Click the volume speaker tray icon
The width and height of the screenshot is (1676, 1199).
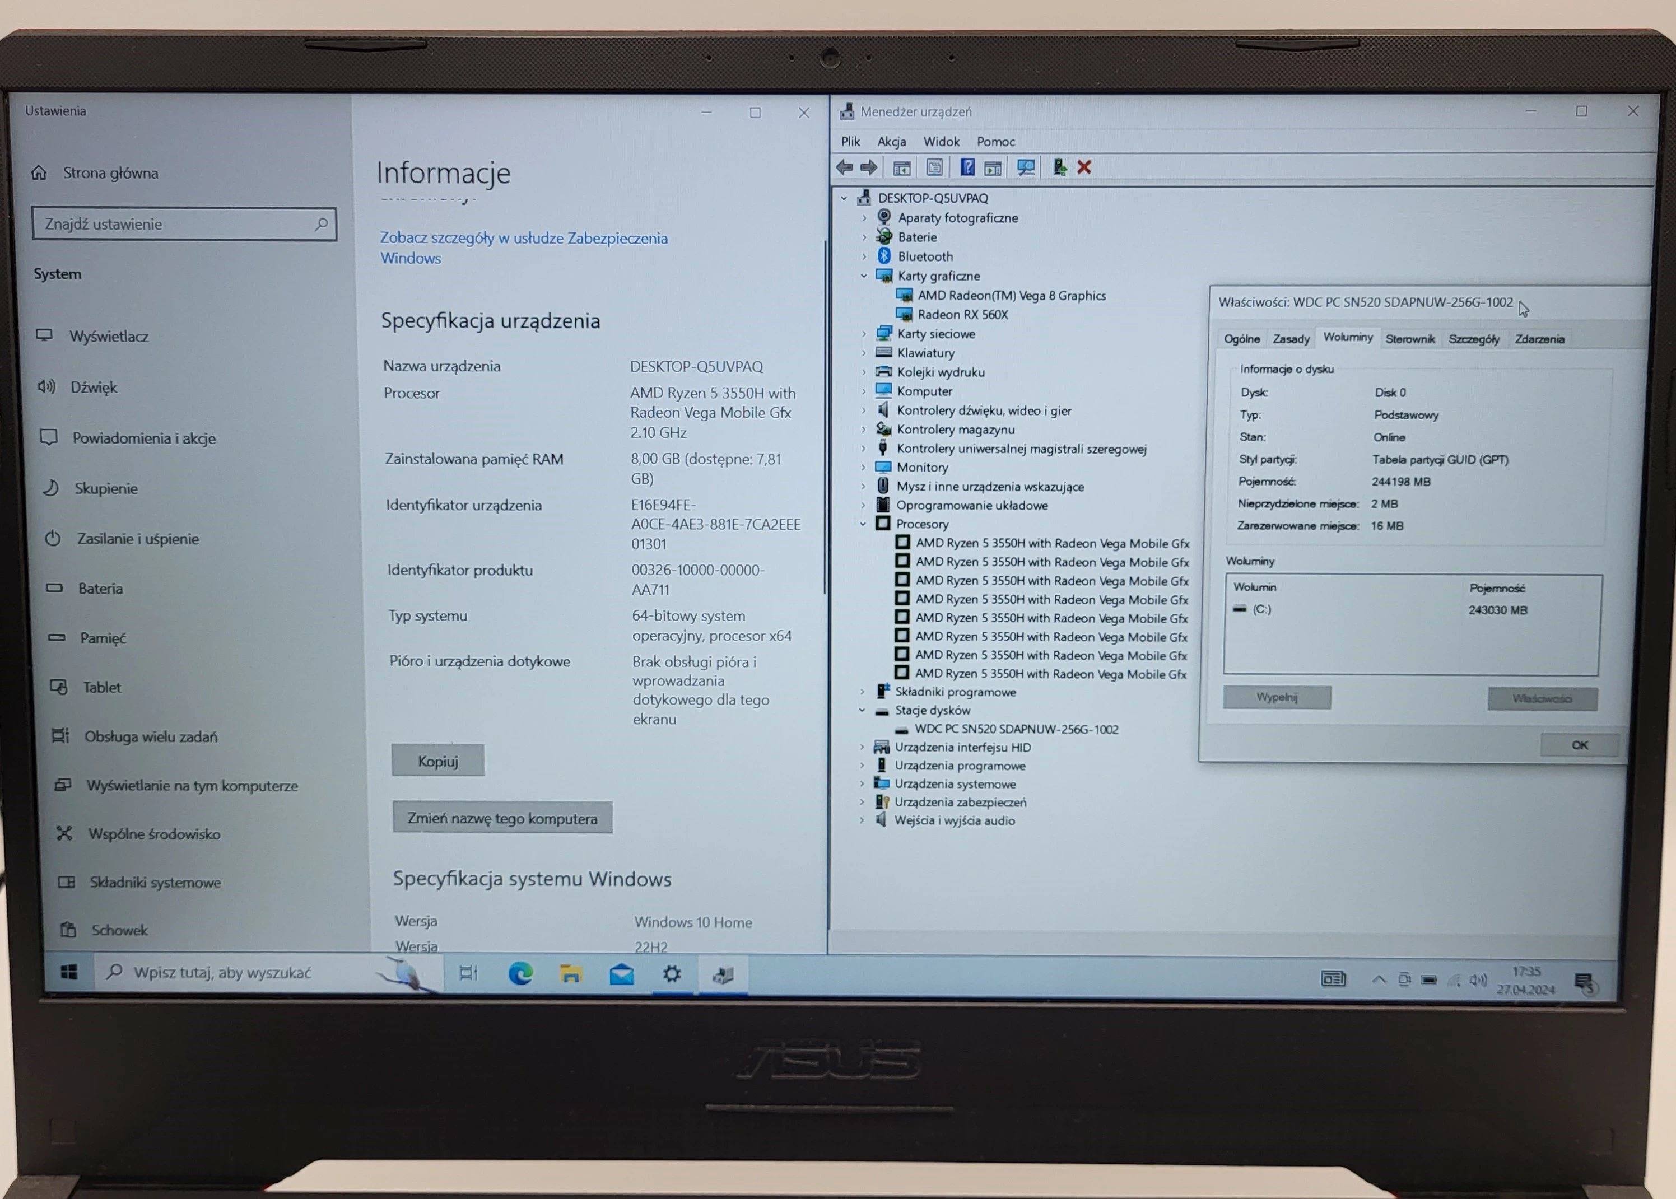(1477, 981)
